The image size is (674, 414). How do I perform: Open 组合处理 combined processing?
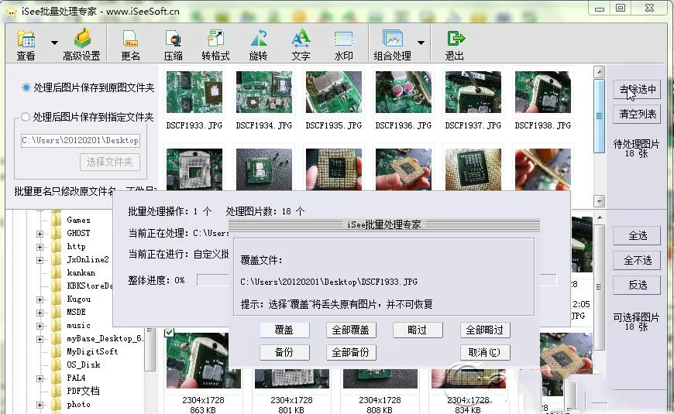pyautogui.click(x=392, y=45)
